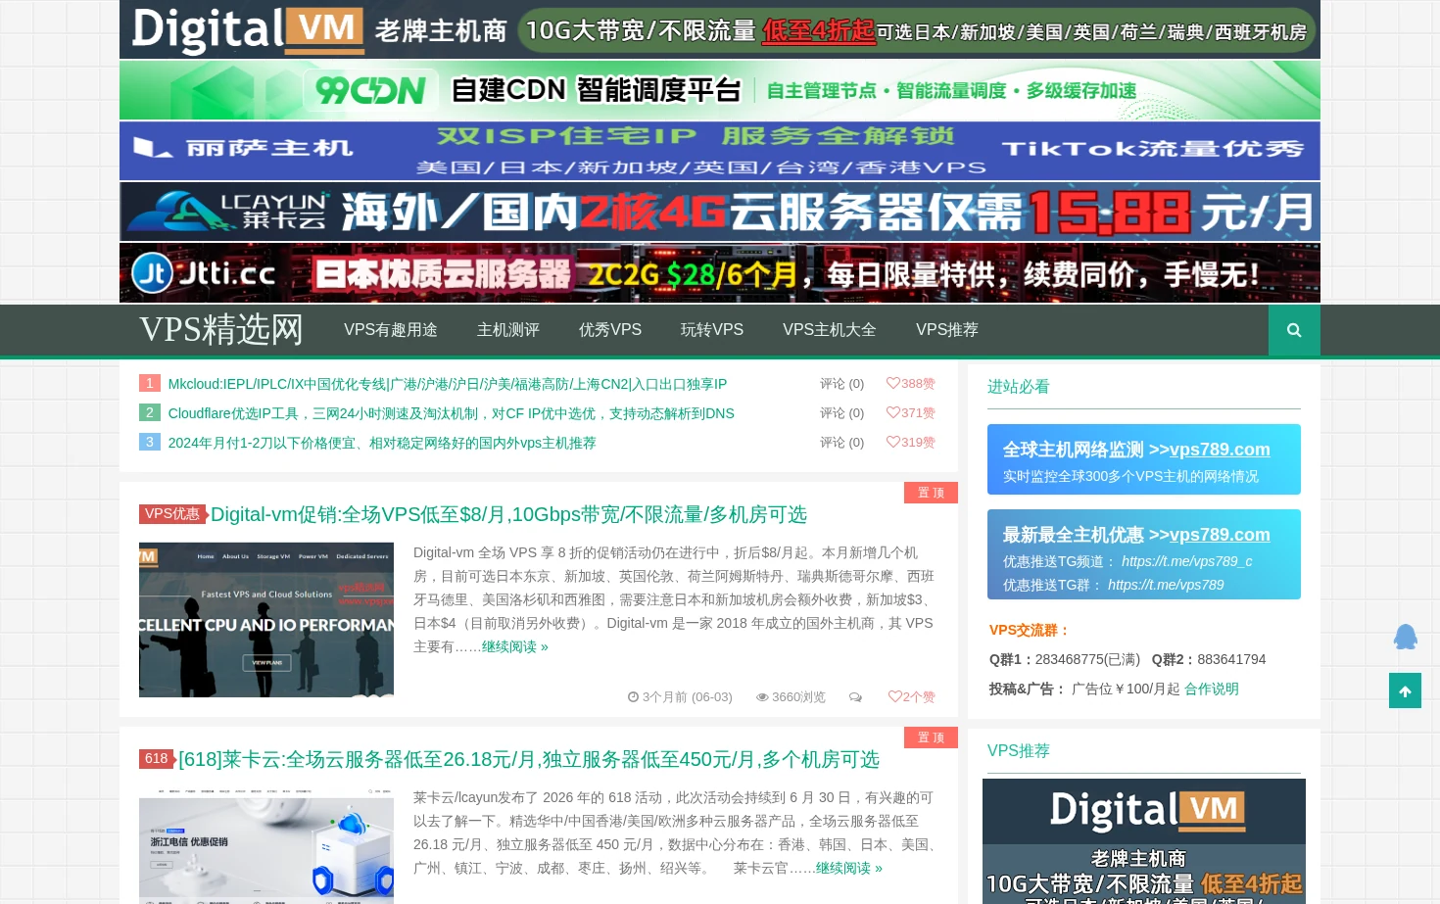Image resolution: width=1440 pixels, height=904 pixels.
Task: Open the 玩转VPS menu item
Action: [712, 330]
